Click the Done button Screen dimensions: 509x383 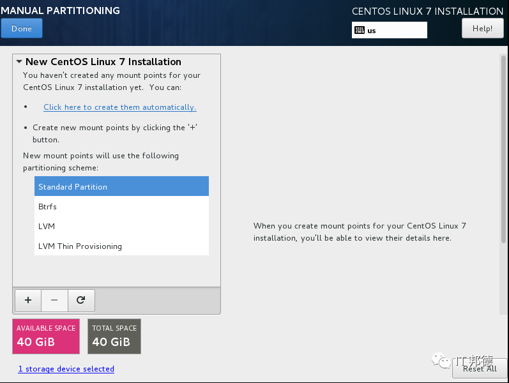pos(22,28)
